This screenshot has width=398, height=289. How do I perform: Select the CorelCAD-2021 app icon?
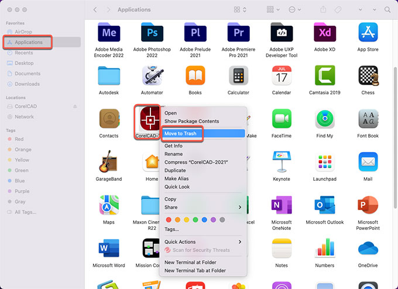pos(150,119)
